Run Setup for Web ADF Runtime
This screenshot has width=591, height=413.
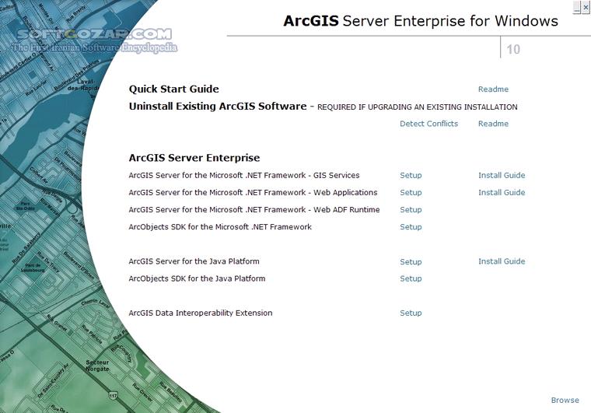411,210
